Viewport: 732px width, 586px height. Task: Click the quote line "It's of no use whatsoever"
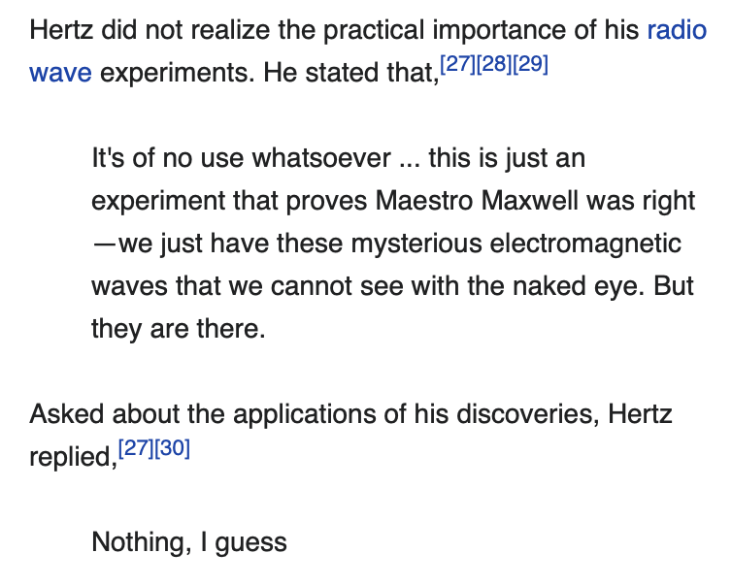[x=241, y=157]
